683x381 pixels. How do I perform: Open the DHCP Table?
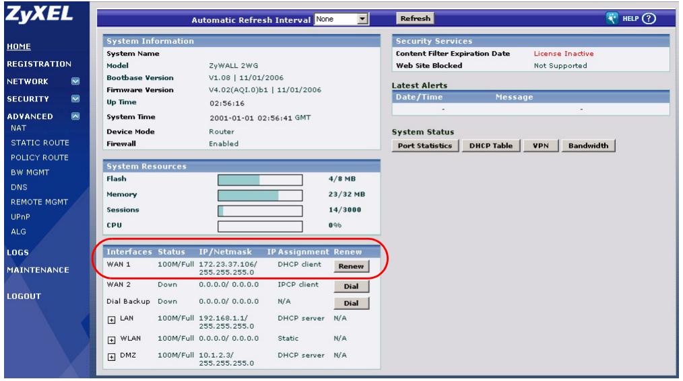pyautogui.click(x=491, y=146)
